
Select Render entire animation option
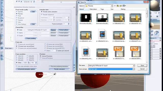[49, 12]
